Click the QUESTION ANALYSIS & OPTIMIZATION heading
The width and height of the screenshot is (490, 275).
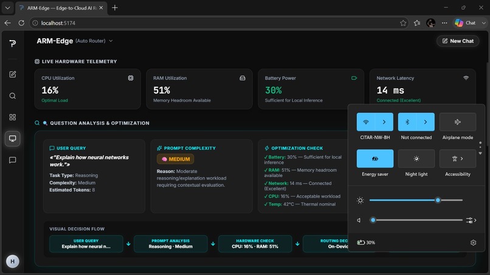100,123
